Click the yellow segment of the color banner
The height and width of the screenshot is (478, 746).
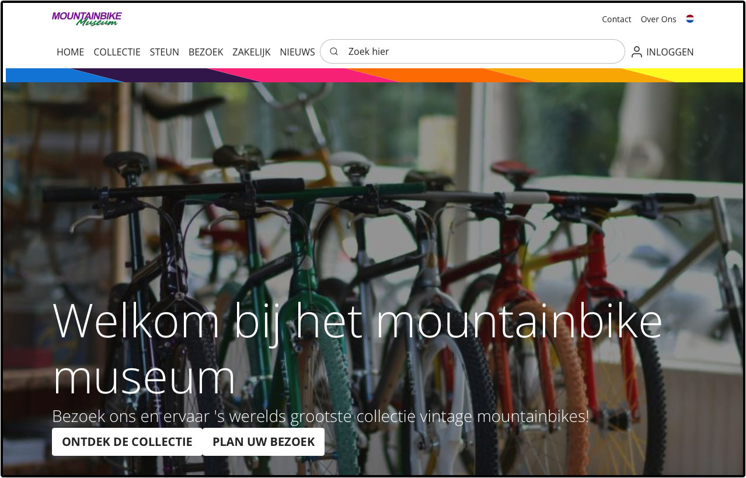pos(700,75)
